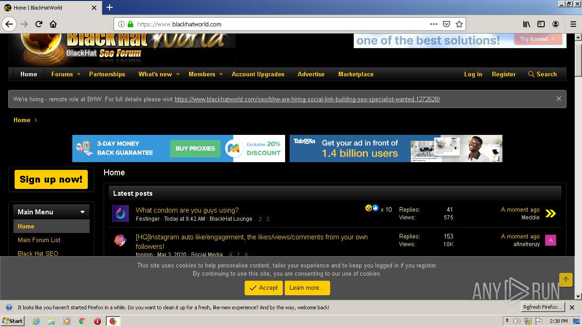Open the Advertise navigation item
The image size is (582, 327).
[x=311, y=74]
